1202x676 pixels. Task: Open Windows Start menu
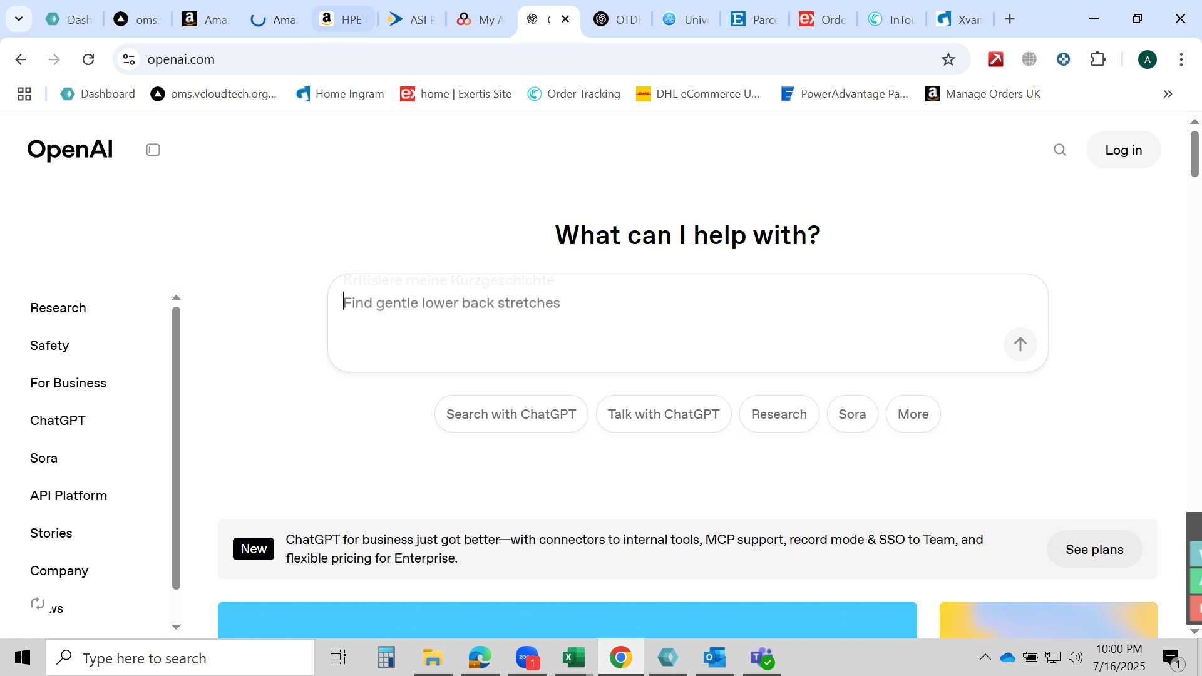(x=23, y=658)
